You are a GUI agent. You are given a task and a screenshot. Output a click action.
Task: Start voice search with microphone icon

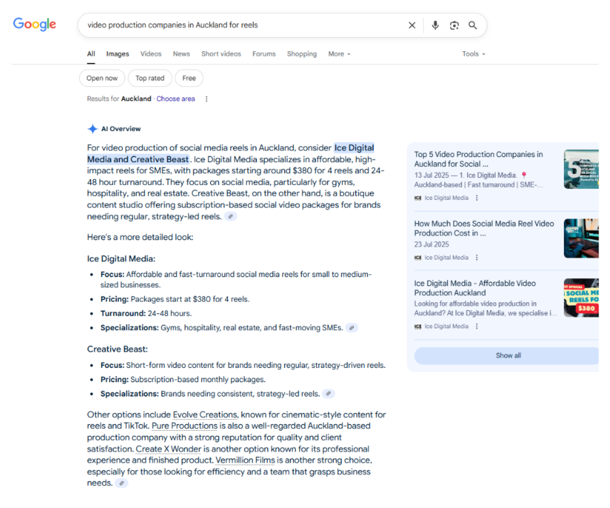(435, 25)
